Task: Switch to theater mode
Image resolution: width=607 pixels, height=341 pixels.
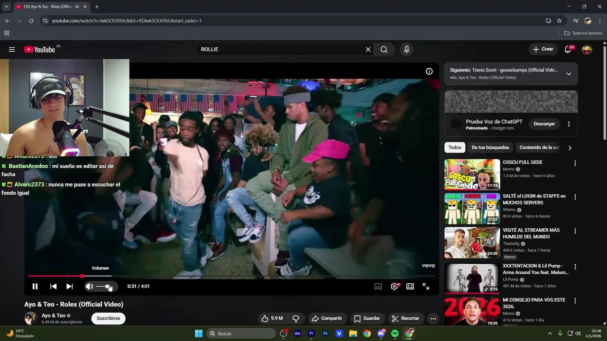Action: (410, 286)
